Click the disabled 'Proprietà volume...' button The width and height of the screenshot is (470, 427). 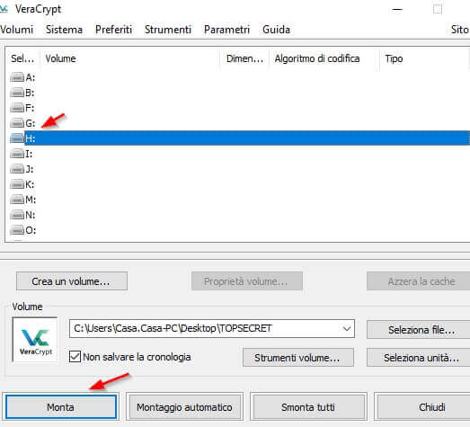click(247, 281)
